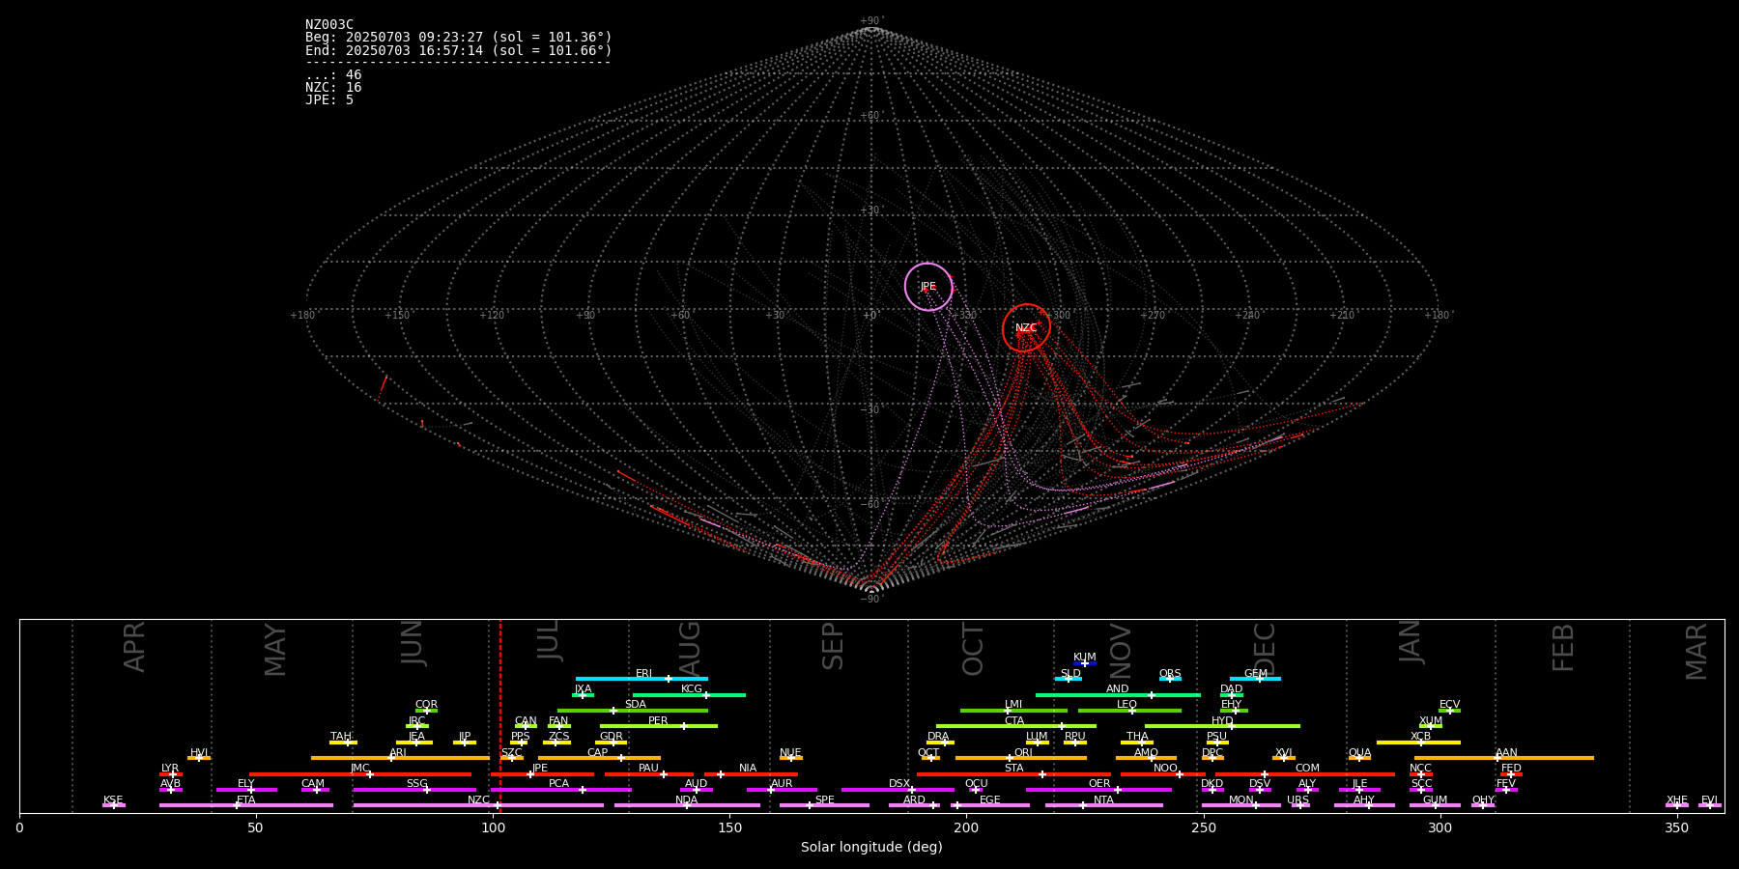The image size is (1739, 869).
Task: Click the JMC shower label on red bar
Action: (360, 769)
